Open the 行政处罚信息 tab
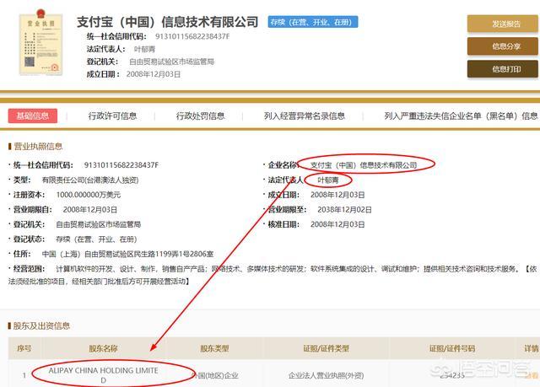The width and height of the screenshot is (540, 387). tap(201, 116)
